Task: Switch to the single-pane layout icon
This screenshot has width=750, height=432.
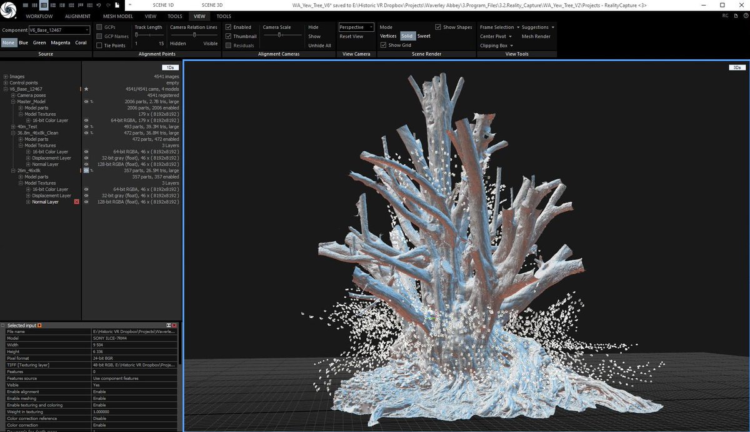Action: (26, 5)
